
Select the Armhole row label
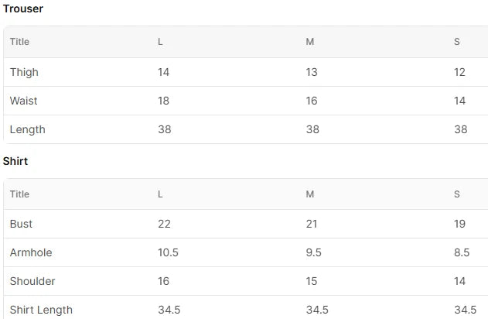(x=31, y=252)
